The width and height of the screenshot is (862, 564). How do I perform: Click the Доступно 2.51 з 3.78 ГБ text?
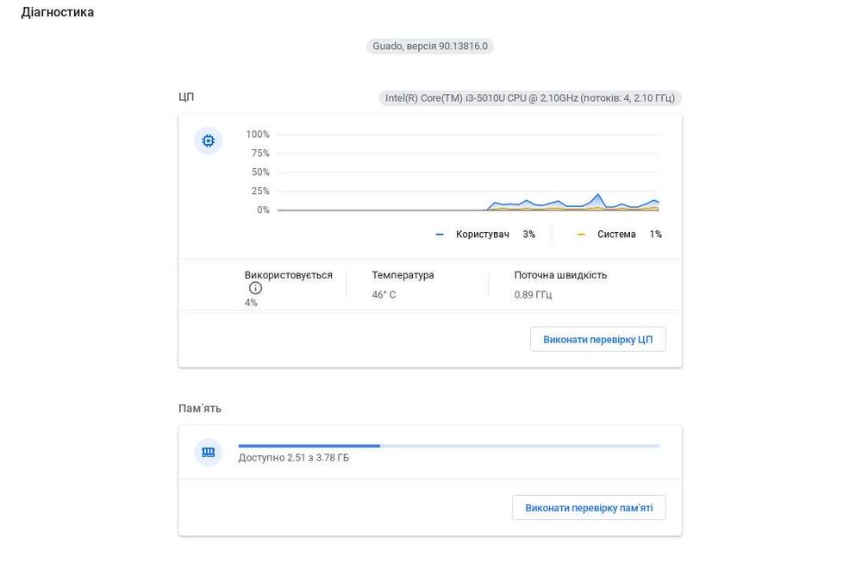(x=294, y=458)
